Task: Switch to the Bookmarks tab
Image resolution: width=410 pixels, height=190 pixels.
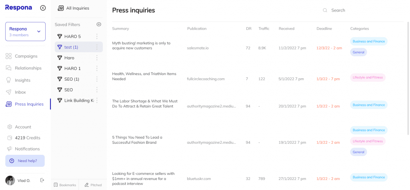Action: click(x=65, y=185)
